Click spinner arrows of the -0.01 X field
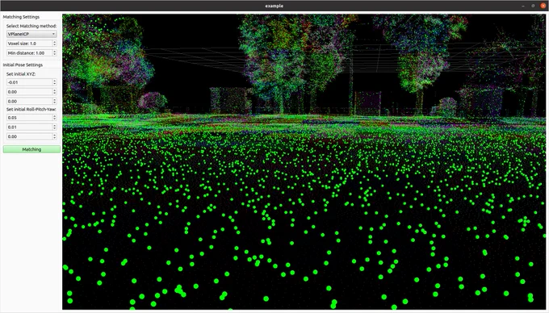This screenshot has width=549, height=313. (55, 82)
